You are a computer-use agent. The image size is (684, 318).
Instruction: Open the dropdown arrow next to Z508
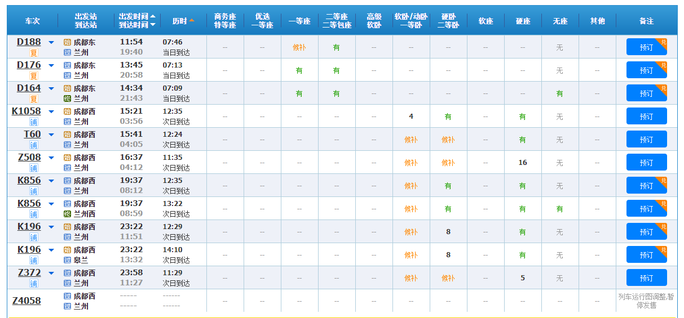click(51, 158)
